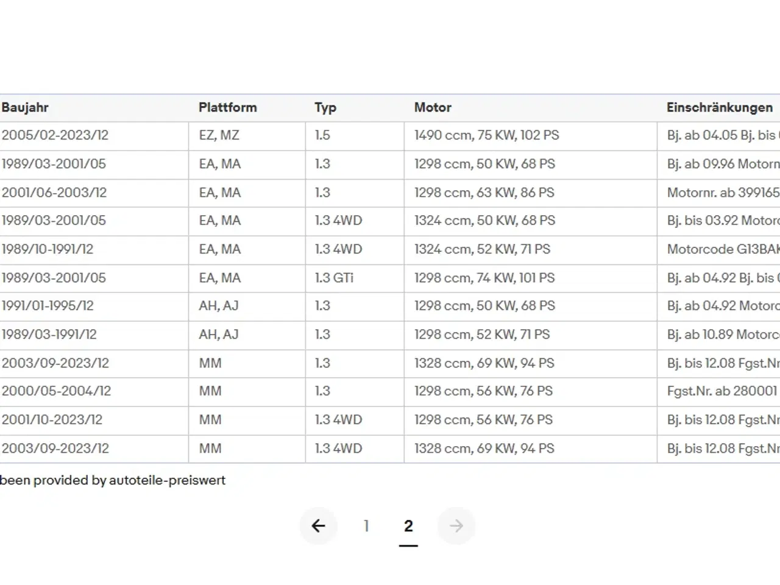This screenshot has width=780, height=585.
Task: Select the 2005/02-2023/12 Baujahr cell
Action: pos(55,135)
